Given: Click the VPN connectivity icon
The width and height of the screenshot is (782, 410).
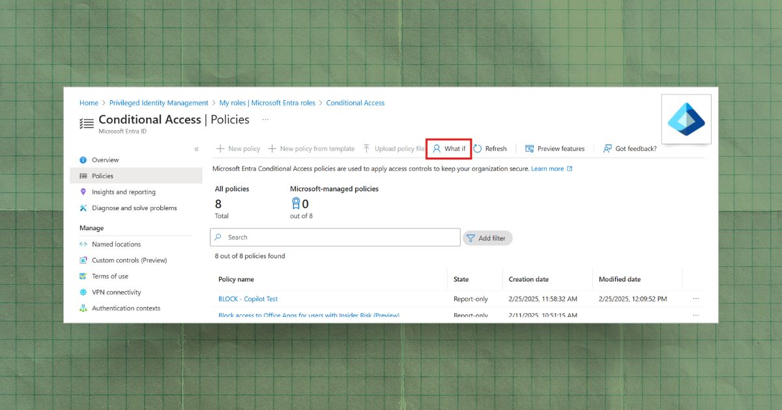Looking at the screenshot, I should [x=83, y=292].
